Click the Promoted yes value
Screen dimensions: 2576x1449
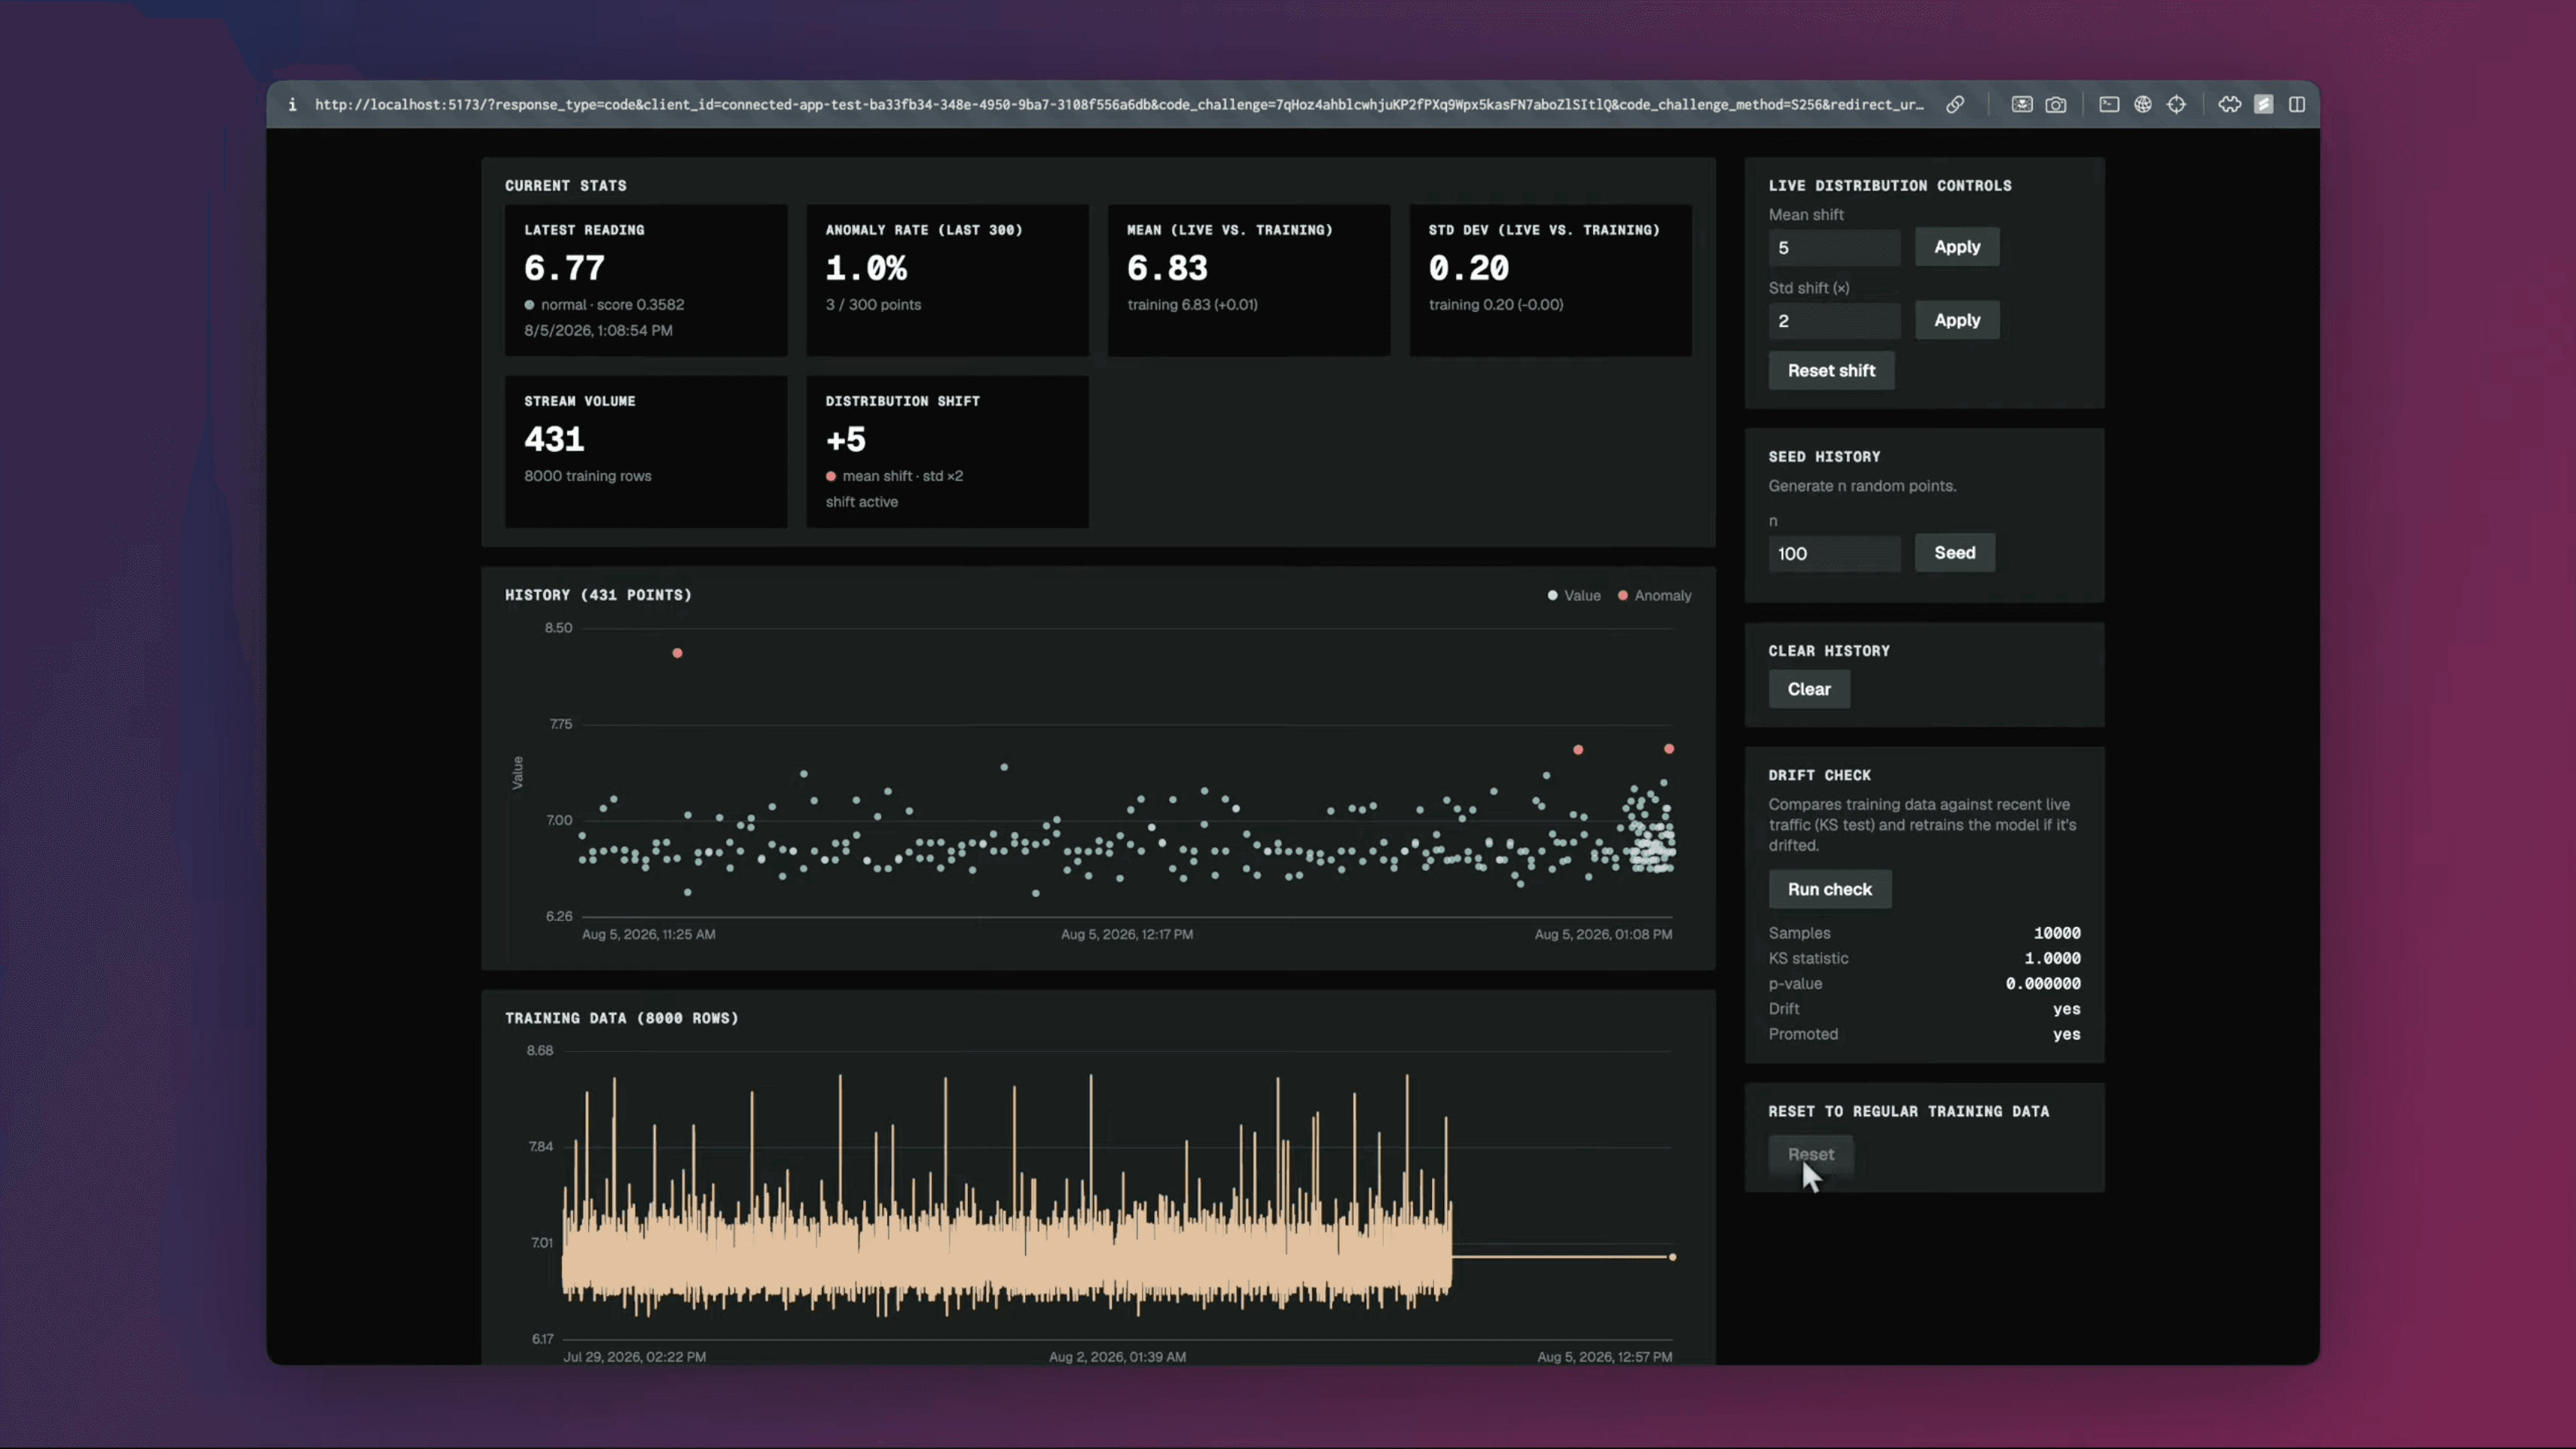[2066, 1034]
